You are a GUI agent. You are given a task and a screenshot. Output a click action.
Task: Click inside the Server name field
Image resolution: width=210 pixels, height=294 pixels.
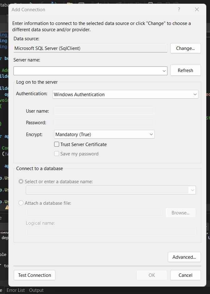point(88,71)
